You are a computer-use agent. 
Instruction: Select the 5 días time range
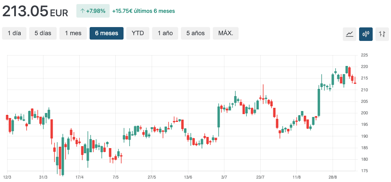43,33
